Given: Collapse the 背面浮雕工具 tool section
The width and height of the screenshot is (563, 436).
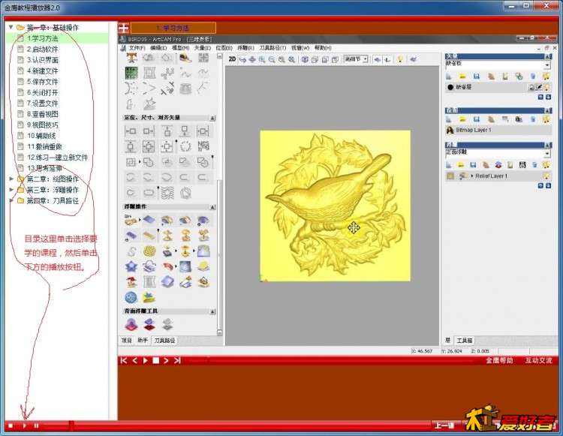Looking at the screenshot, I should [212, 311].
